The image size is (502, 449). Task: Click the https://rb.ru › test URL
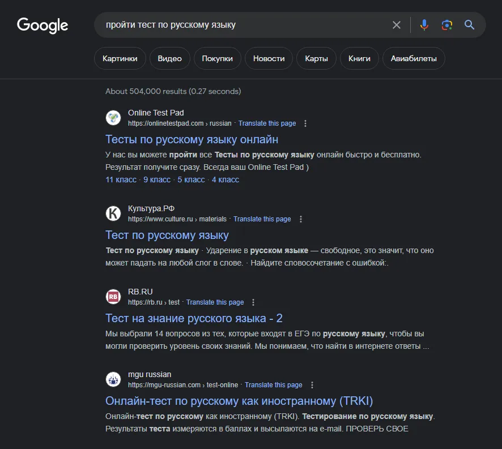click(x=154, y=302)
